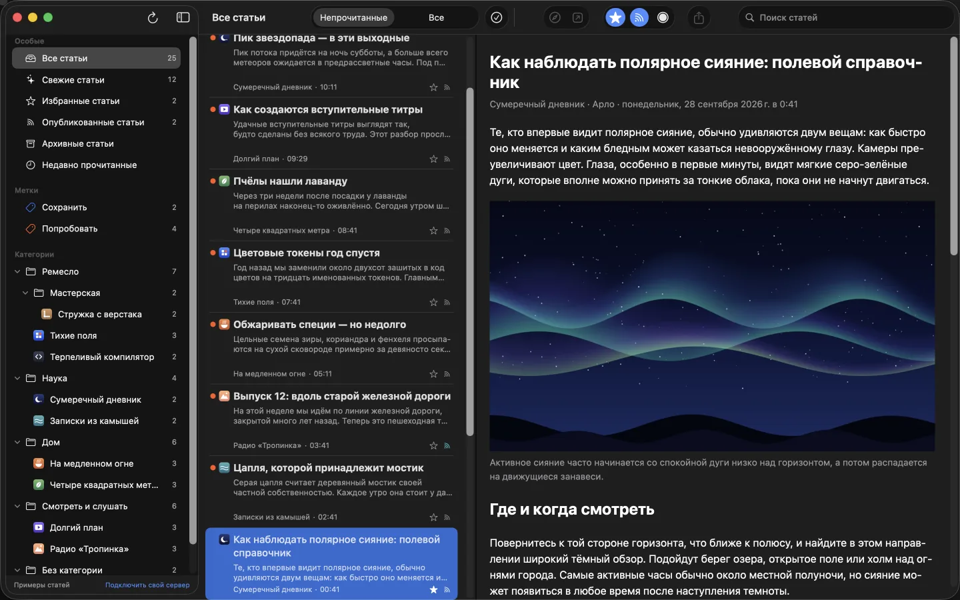Image resolution: width=960 pixels, height=600 pixels.
Task: Open the «Тихие поля» feed
Action: [x=96, y=335]
